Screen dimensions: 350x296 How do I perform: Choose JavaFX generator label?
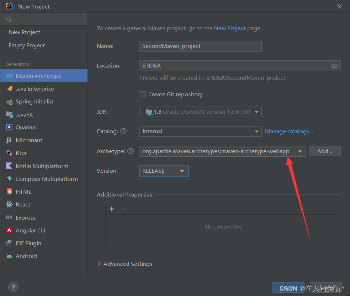24,114
